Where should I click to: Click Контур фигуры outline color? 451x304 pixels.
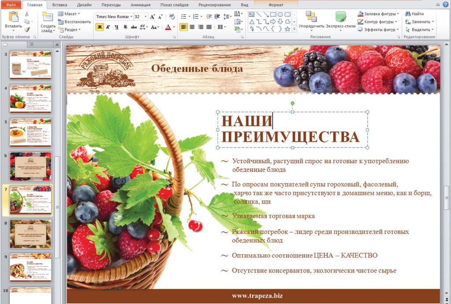pos(377,22)
